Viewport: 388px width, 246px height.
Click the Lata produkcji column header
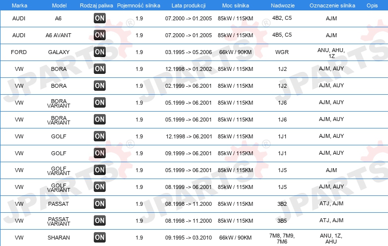(189, 5)
